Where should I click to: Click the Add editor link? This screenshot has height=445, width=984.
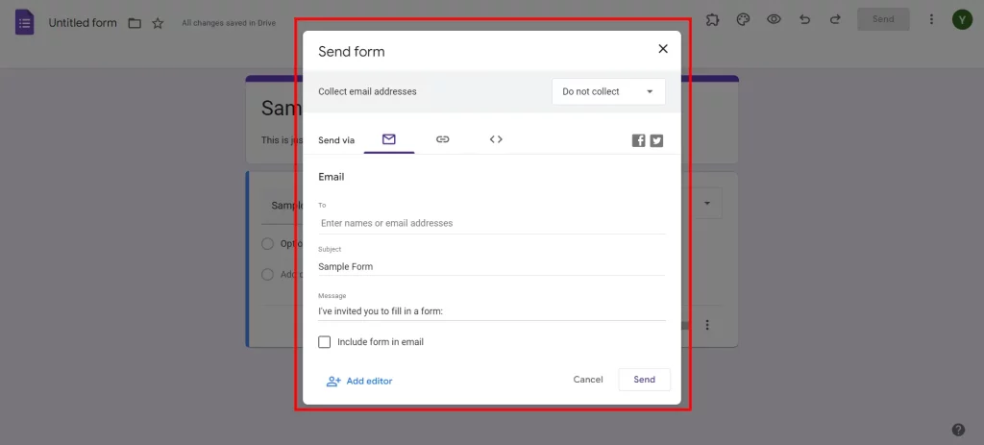(x=359, y=381)
